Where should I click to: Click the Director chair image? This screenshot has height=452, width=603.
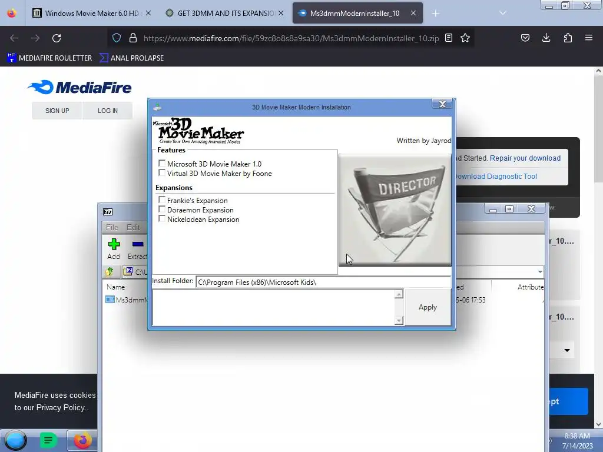pos(395,210)
